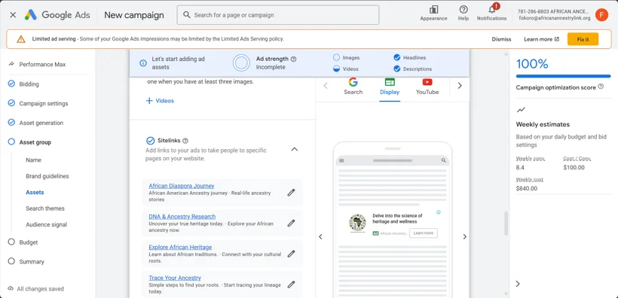Switch to YouTube preview tab
Image resolution: width=618 pixels, height=298 pixels.
click(427, 87)
